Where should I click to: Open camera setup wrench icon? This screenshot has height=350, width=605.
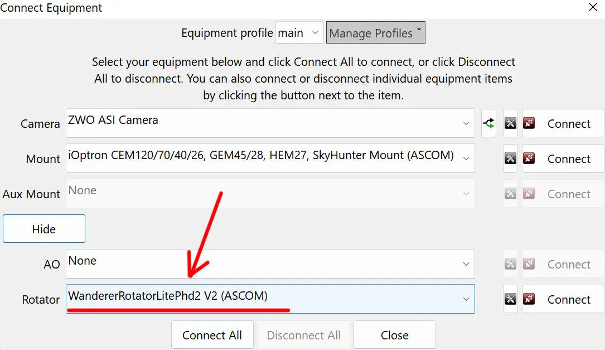click(510, 123)
